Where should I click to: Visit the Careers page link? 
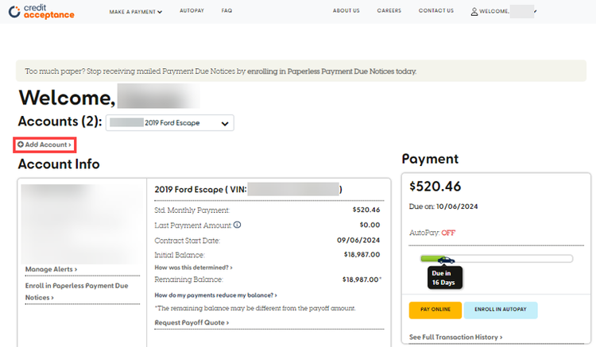pyautogui.click(x=389, y=11)
